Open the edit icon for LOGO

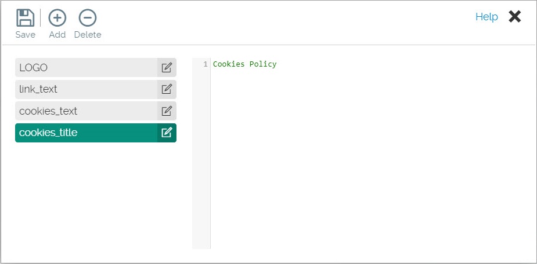[167, 68]
